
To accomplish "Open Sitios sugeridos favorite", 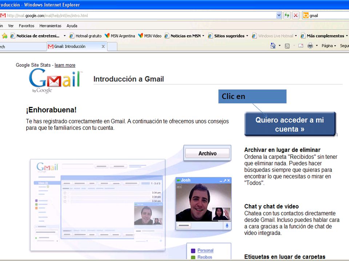I will (x=226, y=36).
